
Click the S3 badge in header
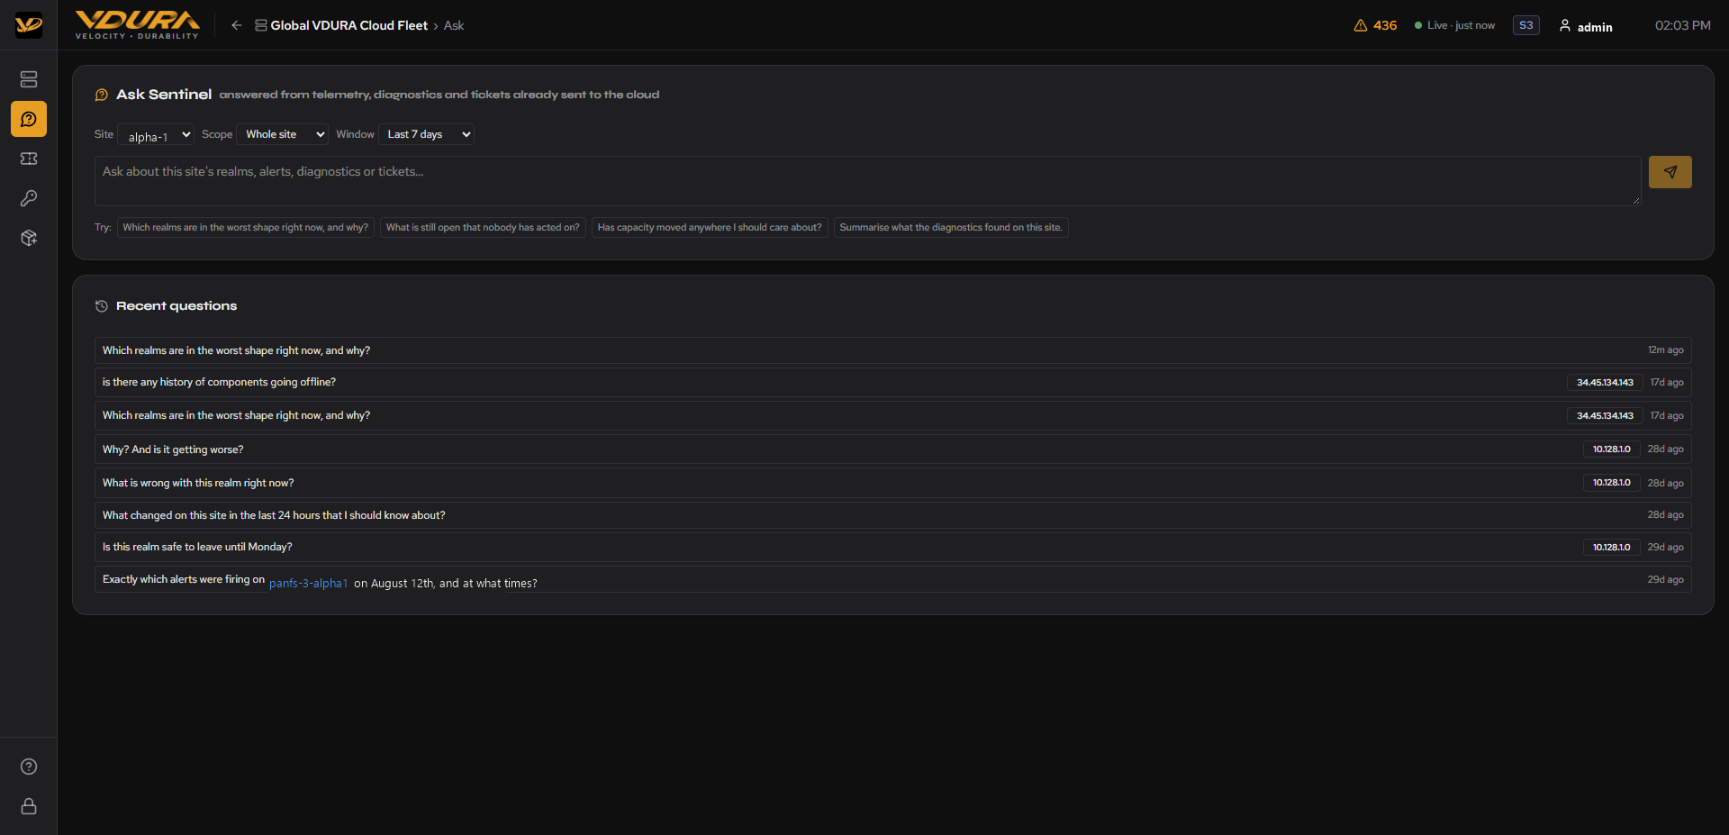[1525, 25]
